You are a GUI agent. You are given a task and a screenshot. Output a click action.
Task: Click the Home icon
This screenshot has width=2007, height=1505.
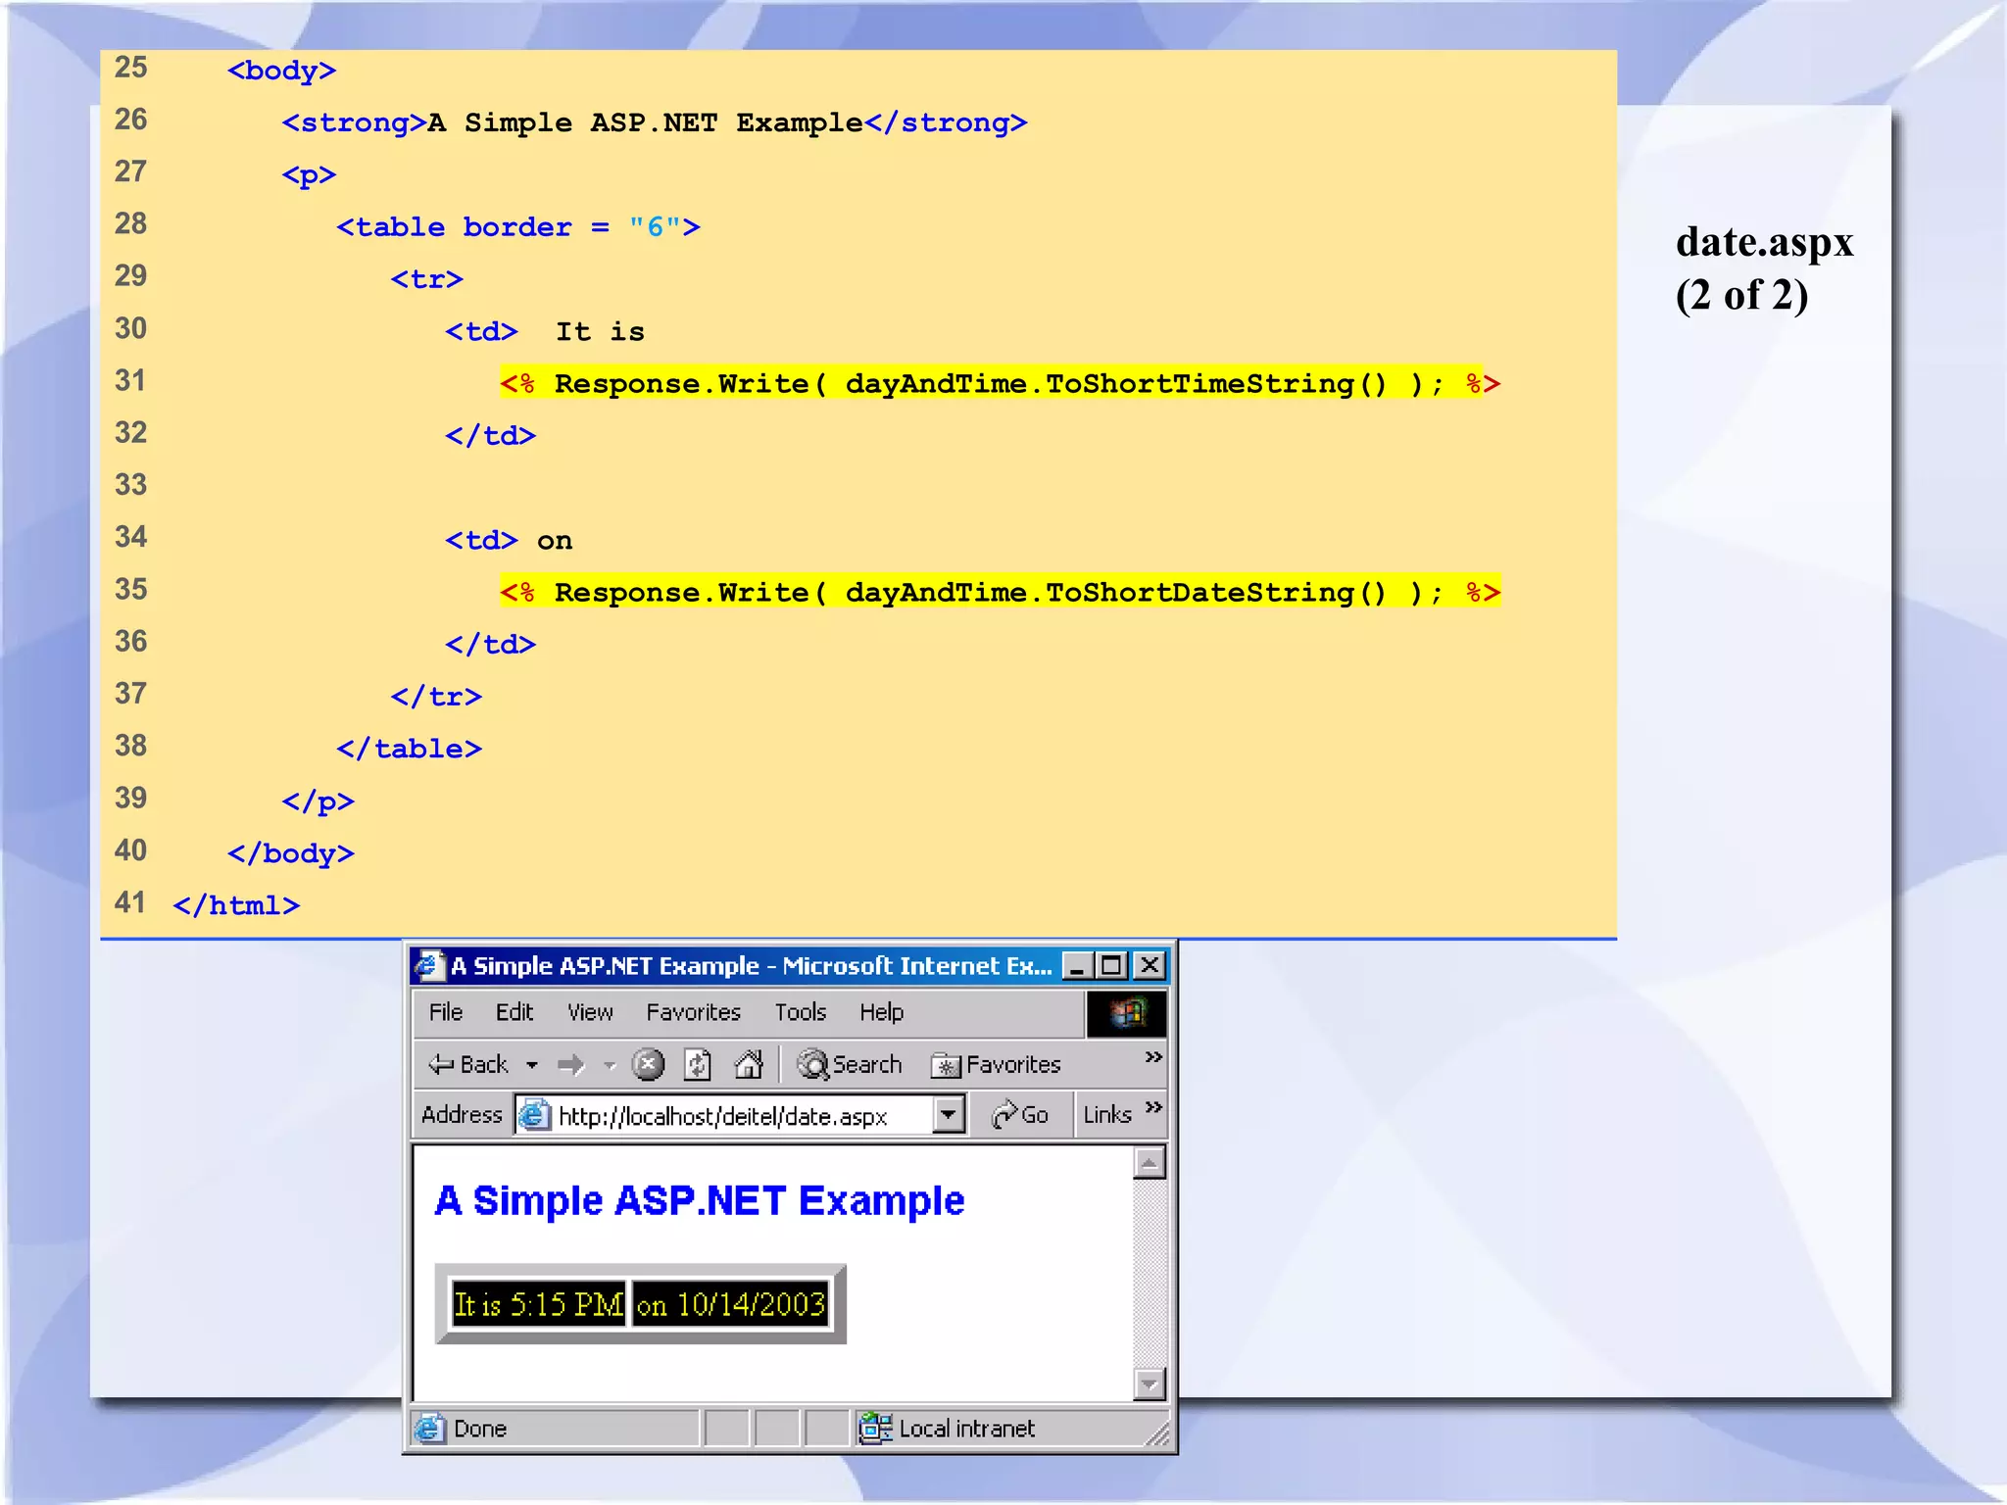click(x=750, y=1064)
